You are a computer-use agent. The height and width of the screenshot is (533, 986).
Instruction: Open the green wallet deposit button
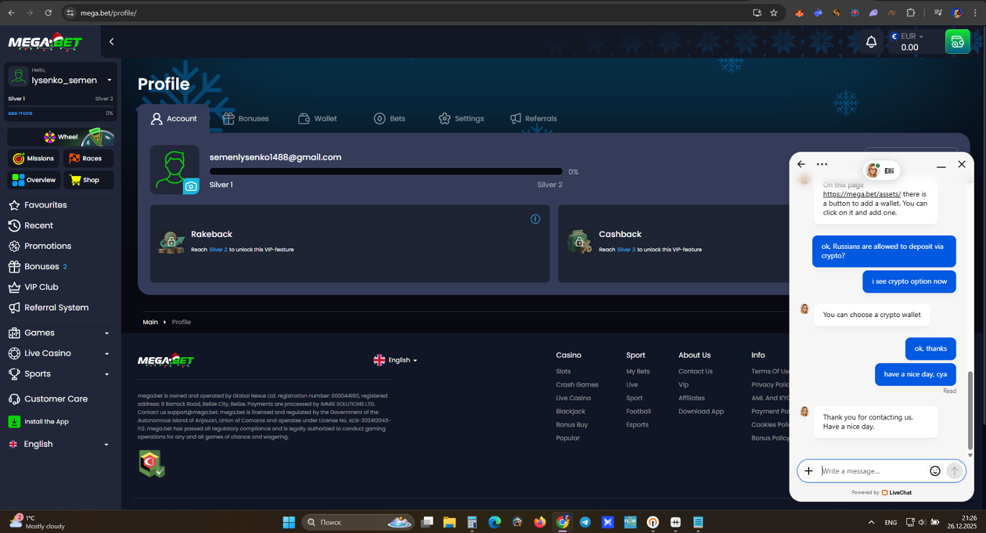point(957,42)
